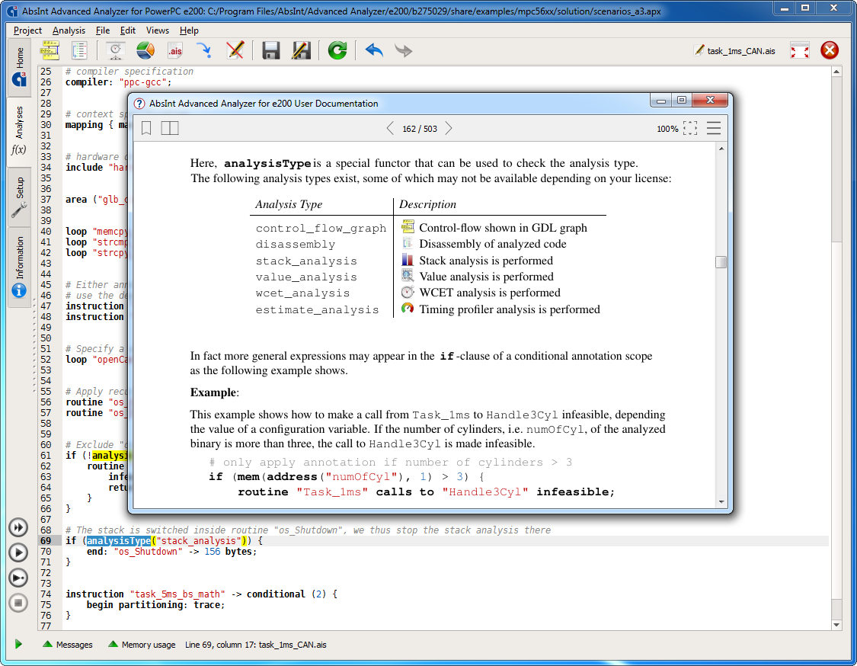Viewport: 857px width, 666px height.
Task: Go to previous documentation page
Action: [x=390, y=129]
